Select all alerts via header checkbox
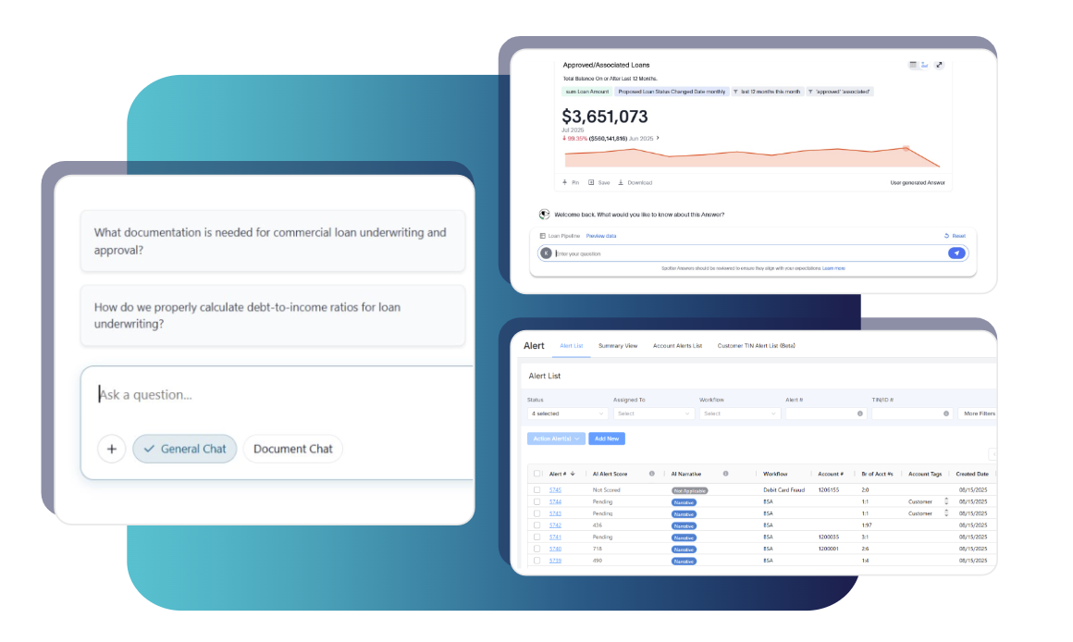 click(537, 473)
